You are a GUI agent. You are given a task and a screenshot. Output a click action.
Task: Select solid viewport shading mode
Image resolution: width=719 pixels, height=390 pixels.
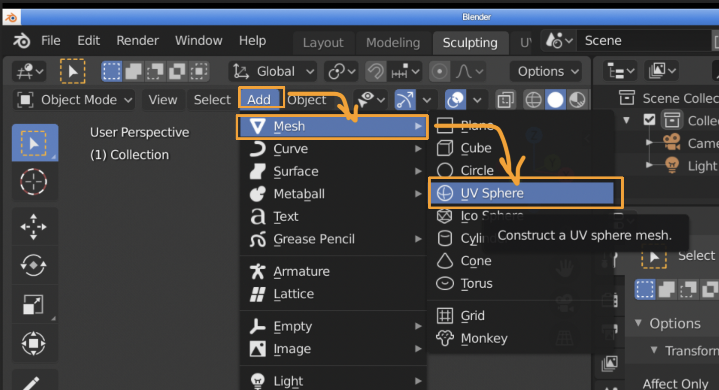pyautogui.click(x=555, y=100)
